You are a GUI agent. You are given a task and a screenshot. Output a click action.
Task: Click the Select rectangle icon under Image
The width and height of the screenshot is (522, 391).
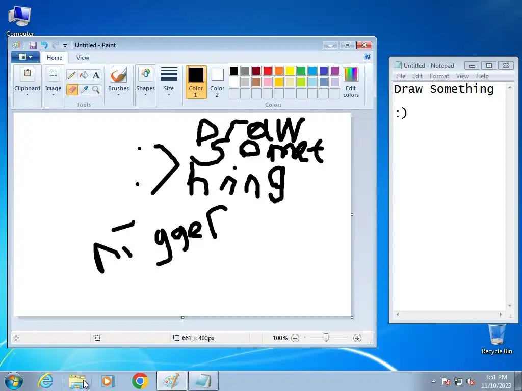pyautogui.click(x=53, y=74)
